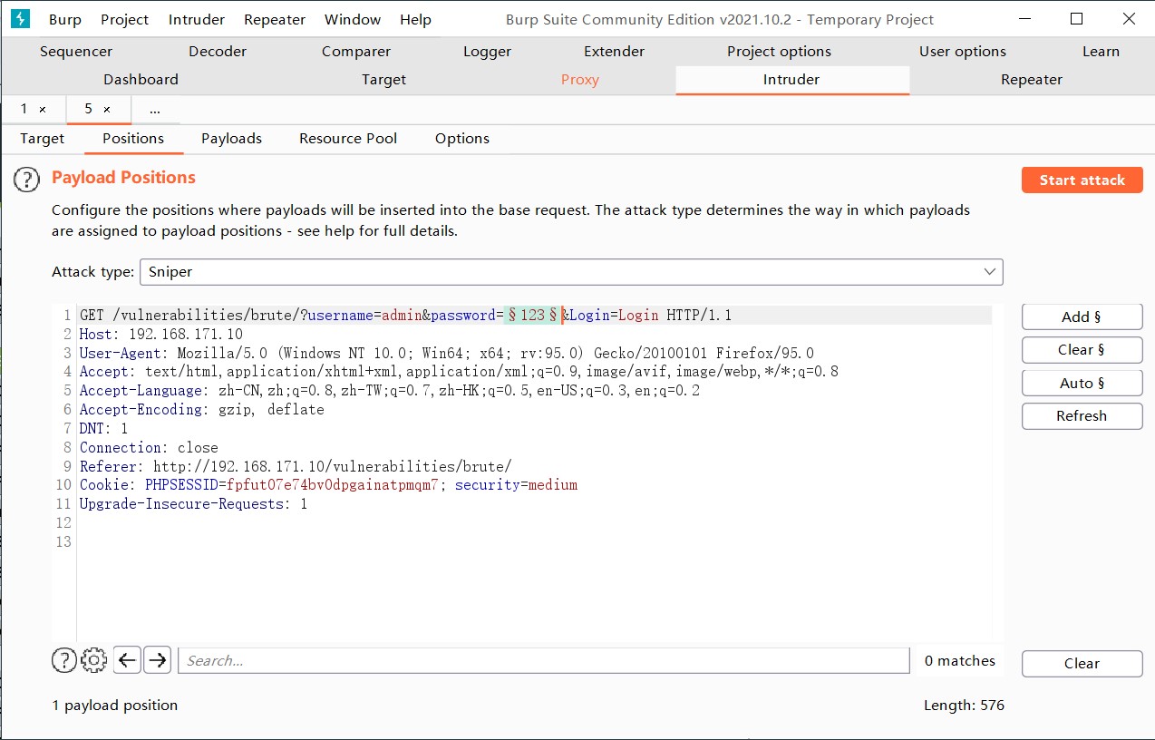Open the Window menu
1155x740 pixels.
pyautogui.click(x=353, y=19)
